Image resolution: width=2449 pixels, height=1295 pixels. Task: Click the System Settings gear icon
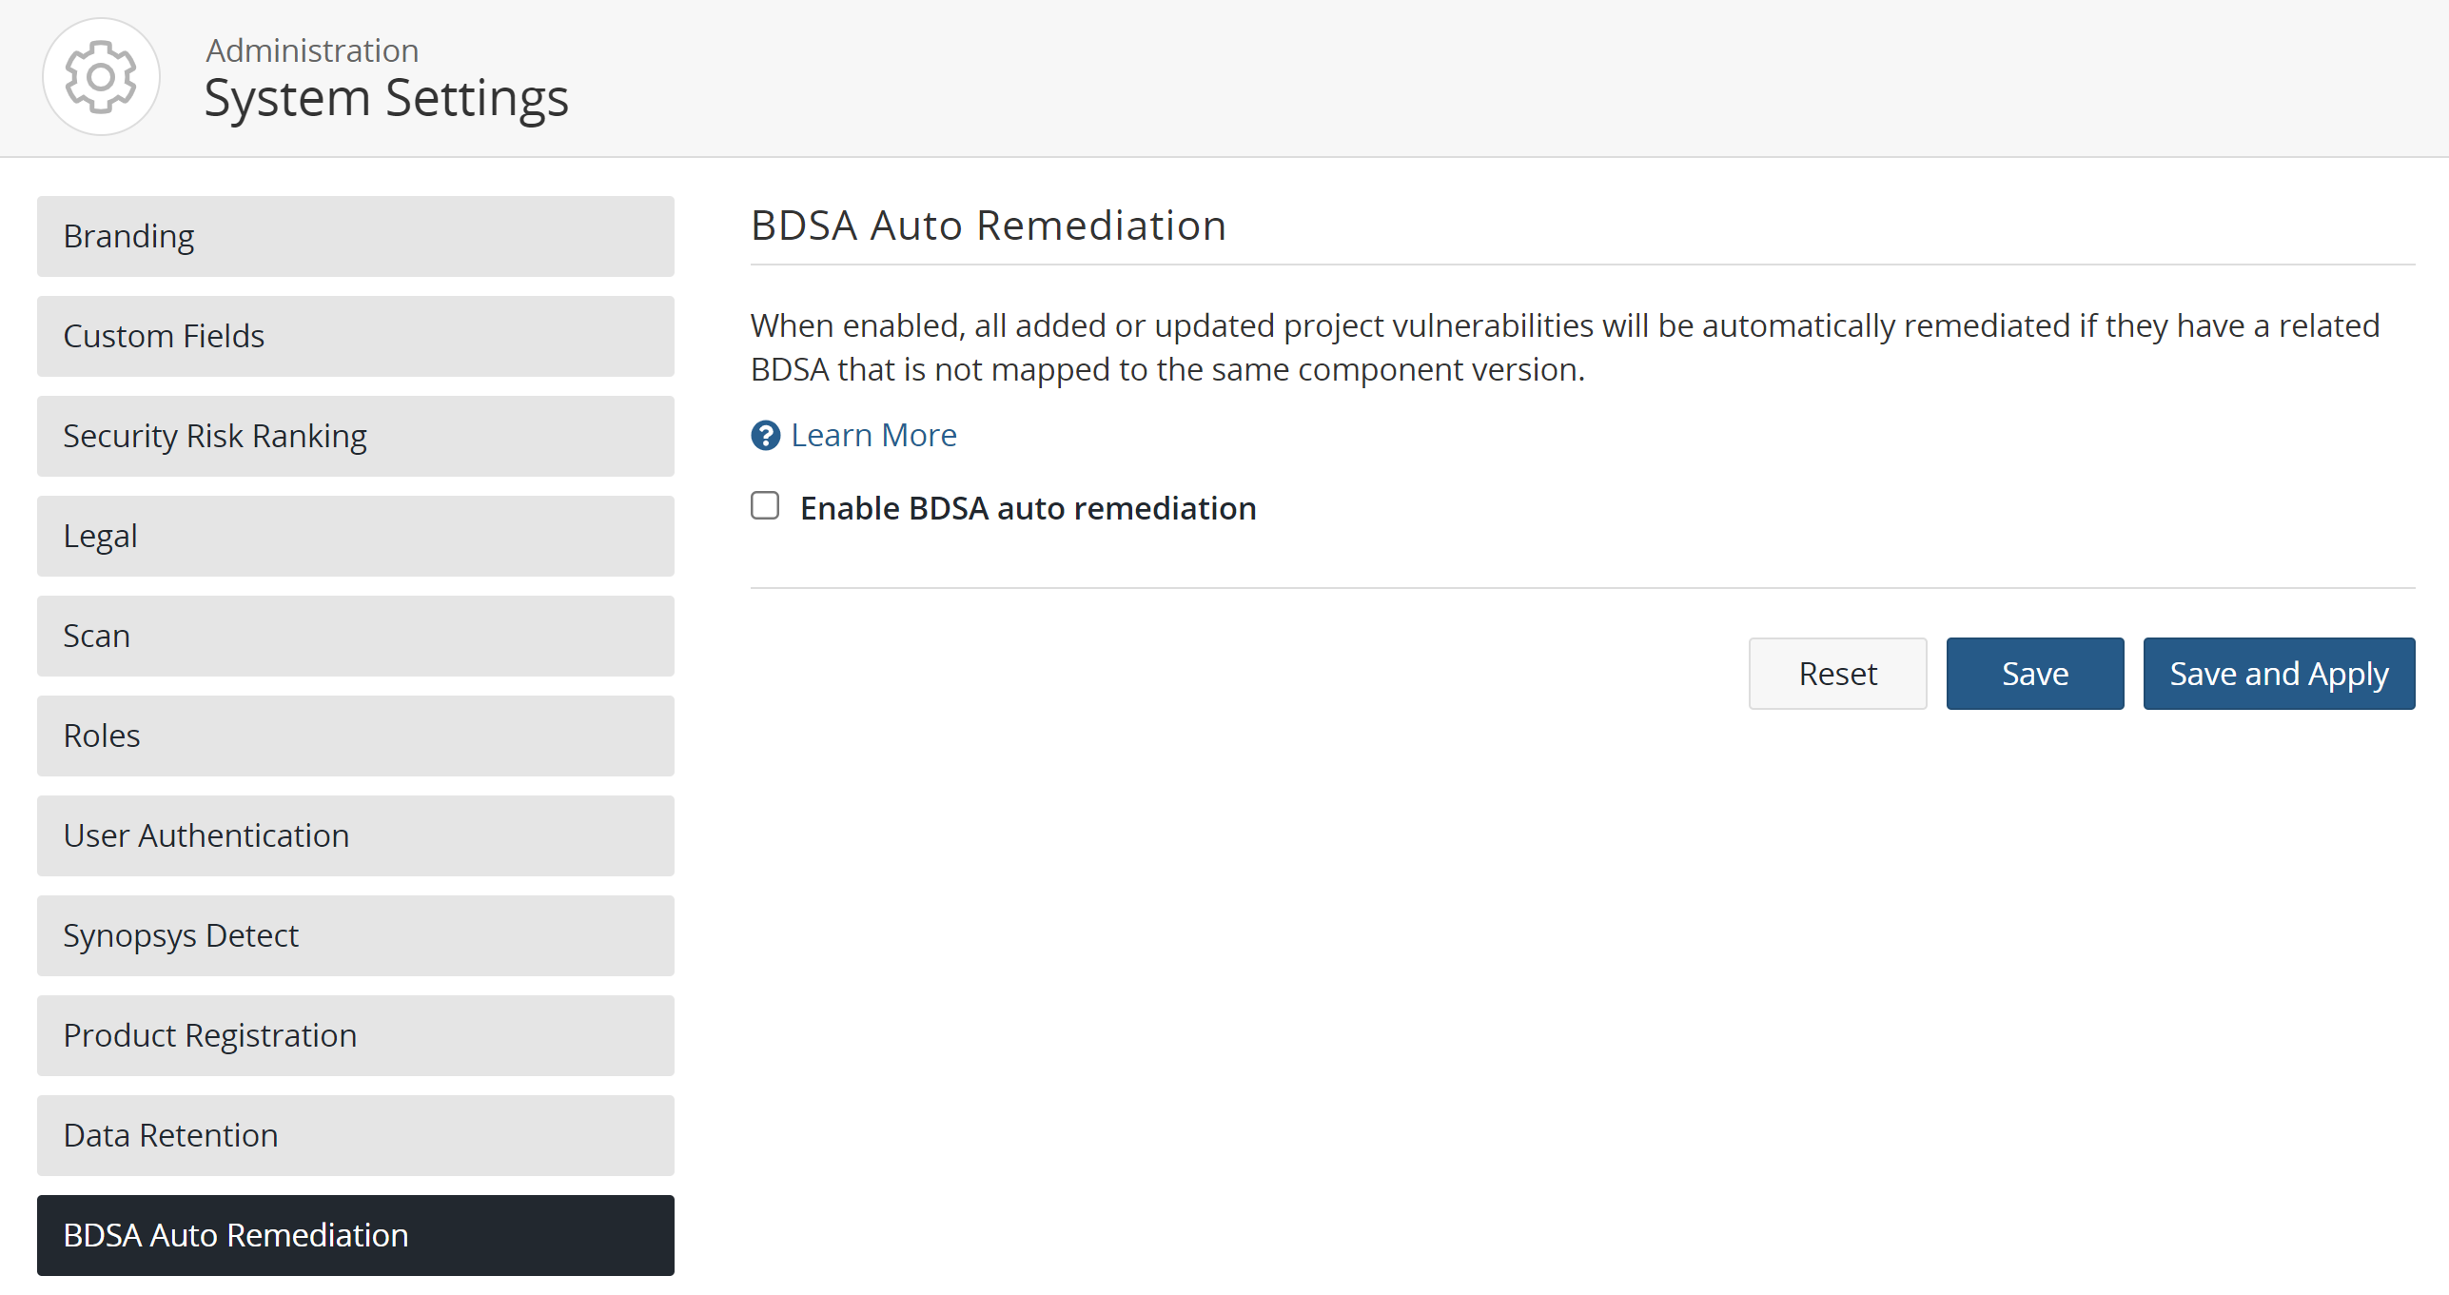[x=101, y=76]
